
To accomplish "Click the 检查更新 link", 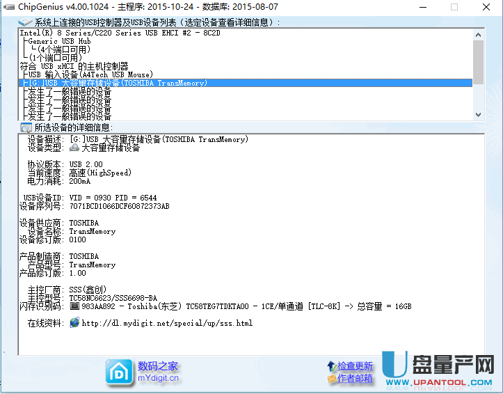I will tap(356, 366).
